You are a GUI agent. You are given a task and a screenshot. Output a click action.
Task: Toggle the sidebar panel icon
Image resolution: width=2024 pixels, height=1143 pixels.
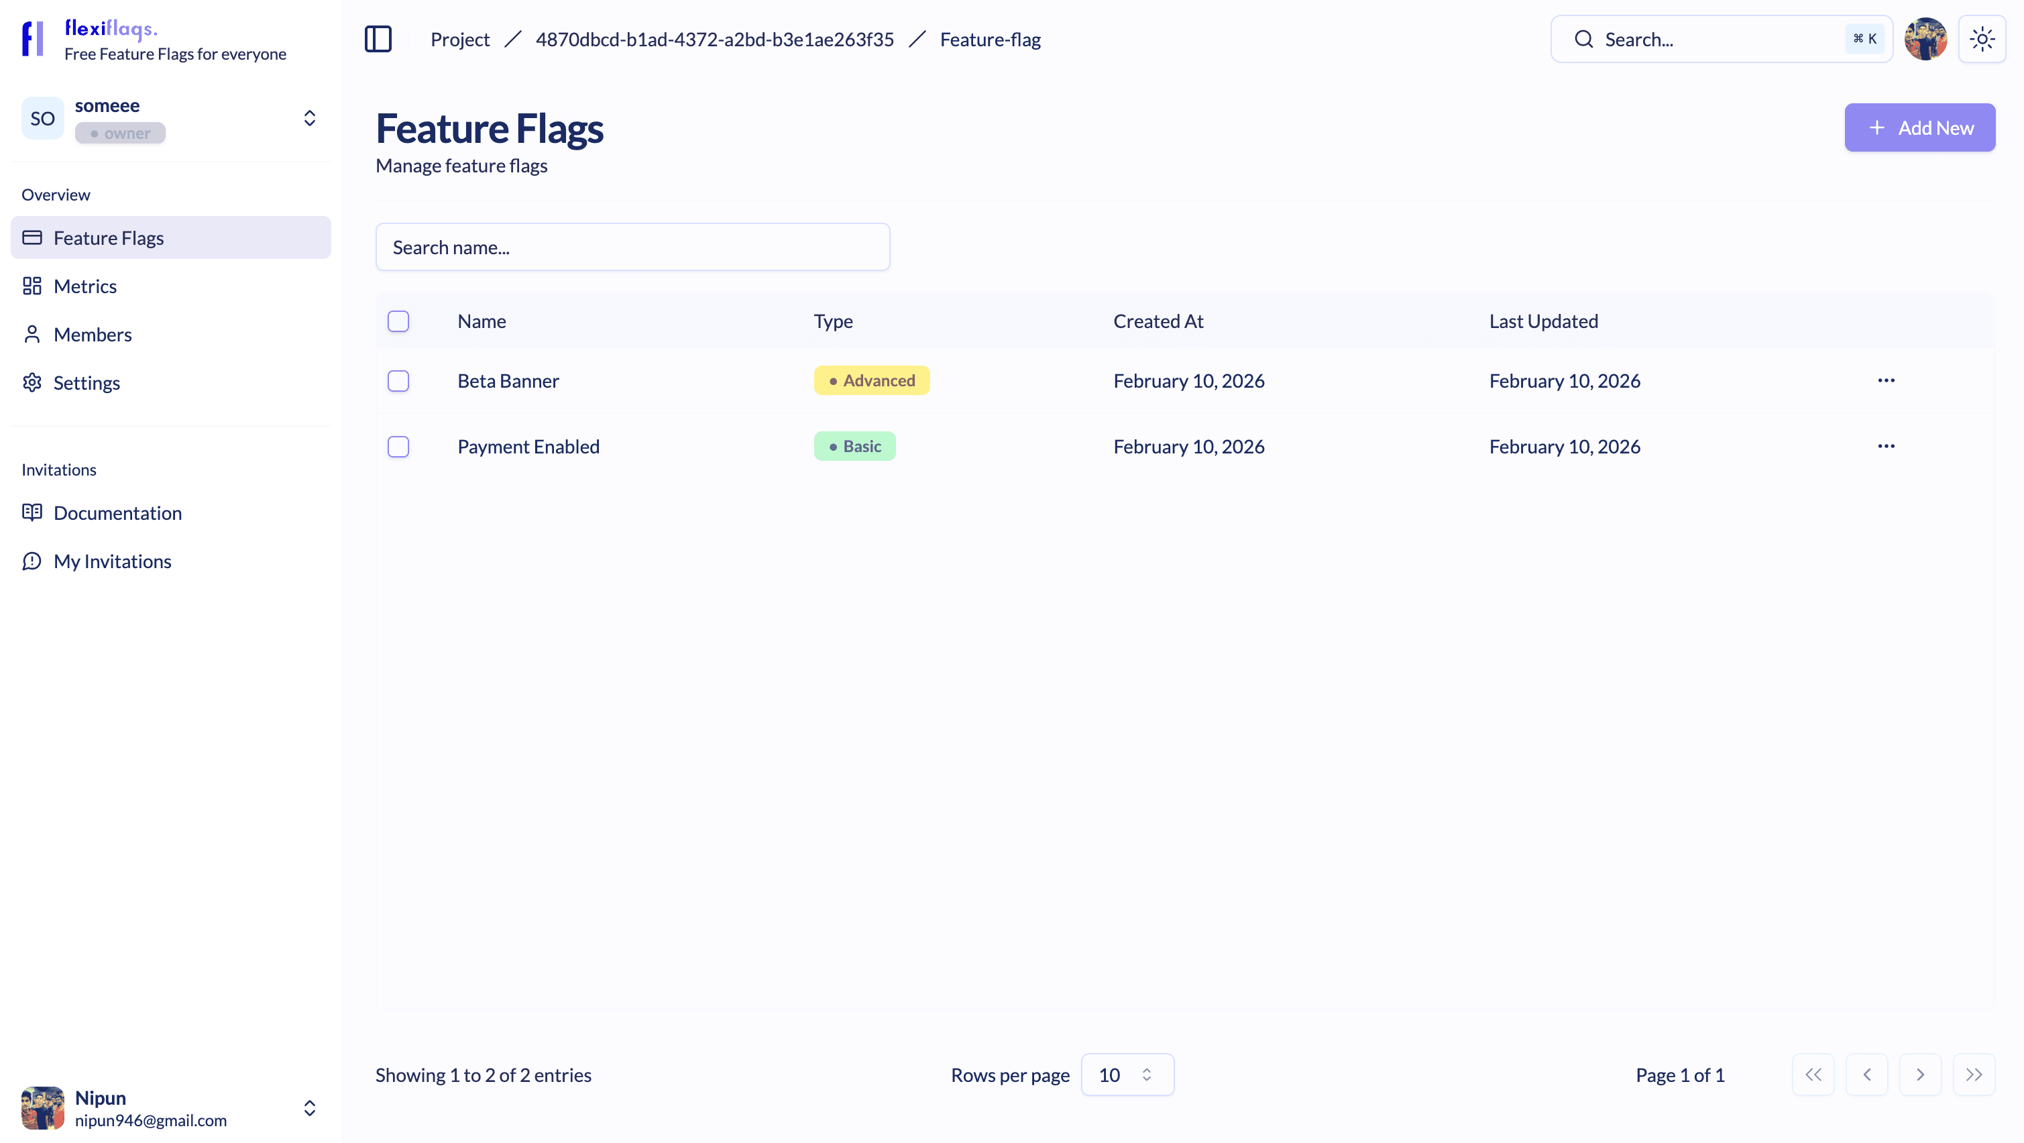(x=378, y=40)
